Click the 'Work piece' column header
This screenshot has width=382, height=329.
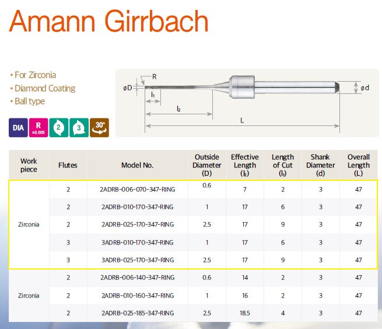[29, 165]
